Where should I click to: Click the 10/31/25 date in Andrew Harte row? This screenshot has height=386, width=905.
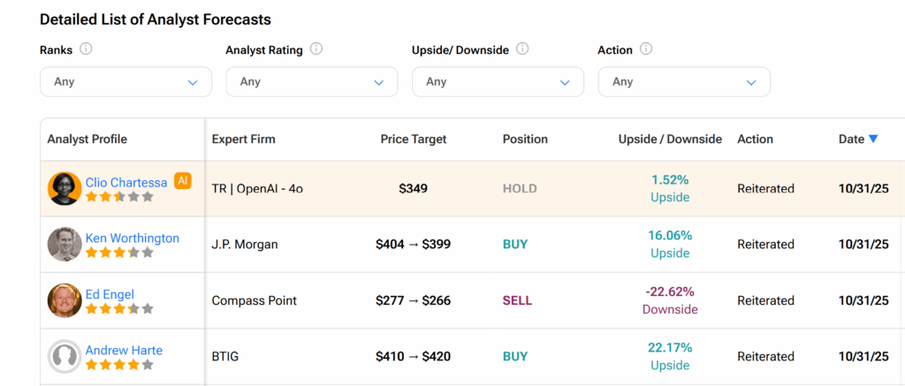(863, 357)
